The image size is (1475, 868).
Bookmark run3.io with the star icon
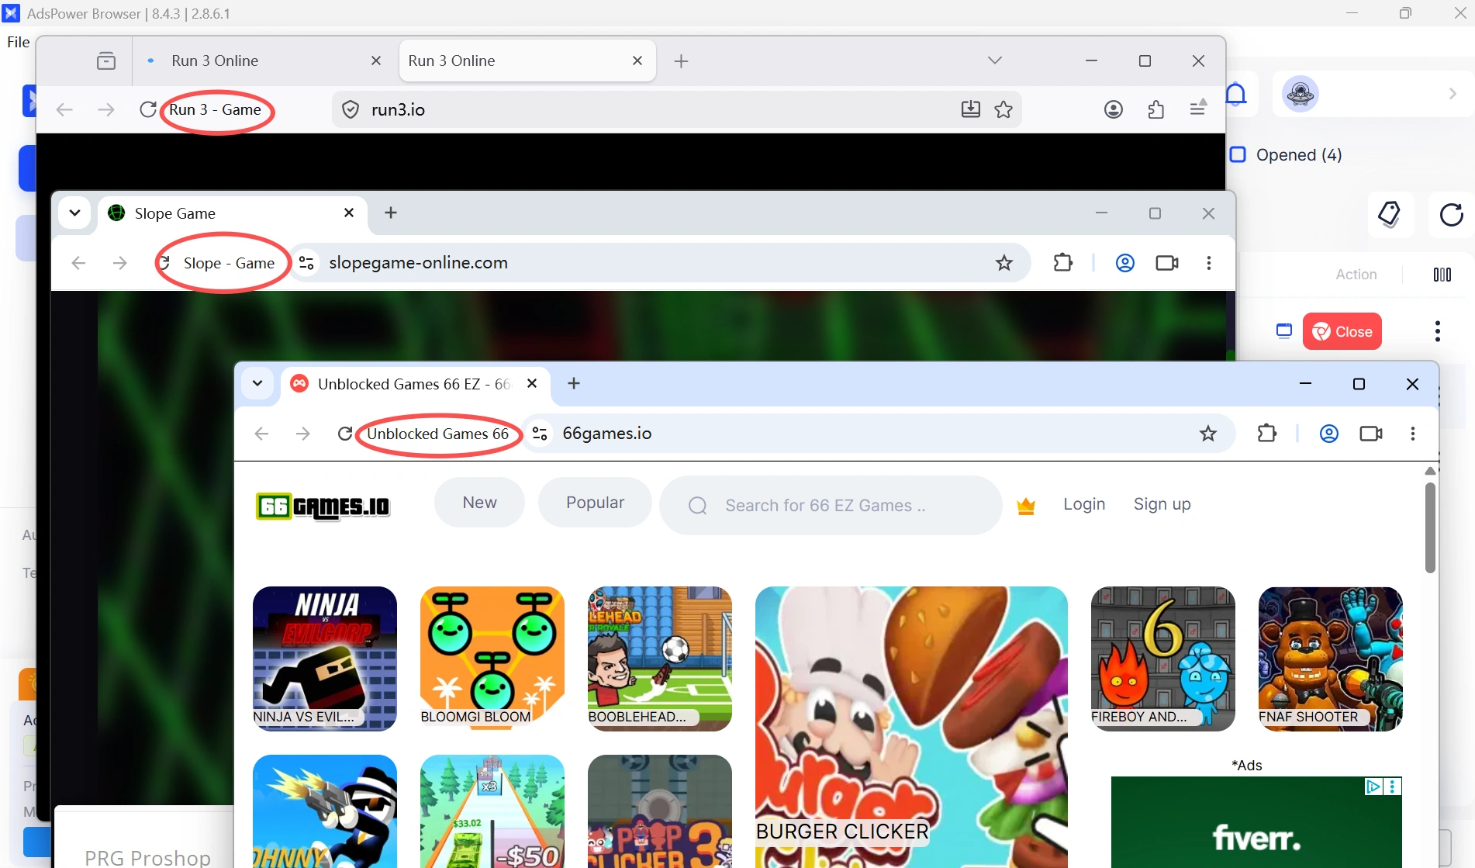coord(1003,109)
